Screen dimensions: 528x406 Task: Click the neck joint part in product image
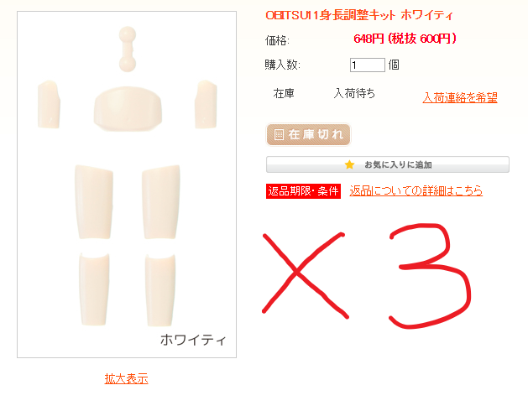[x=128, y=49]
